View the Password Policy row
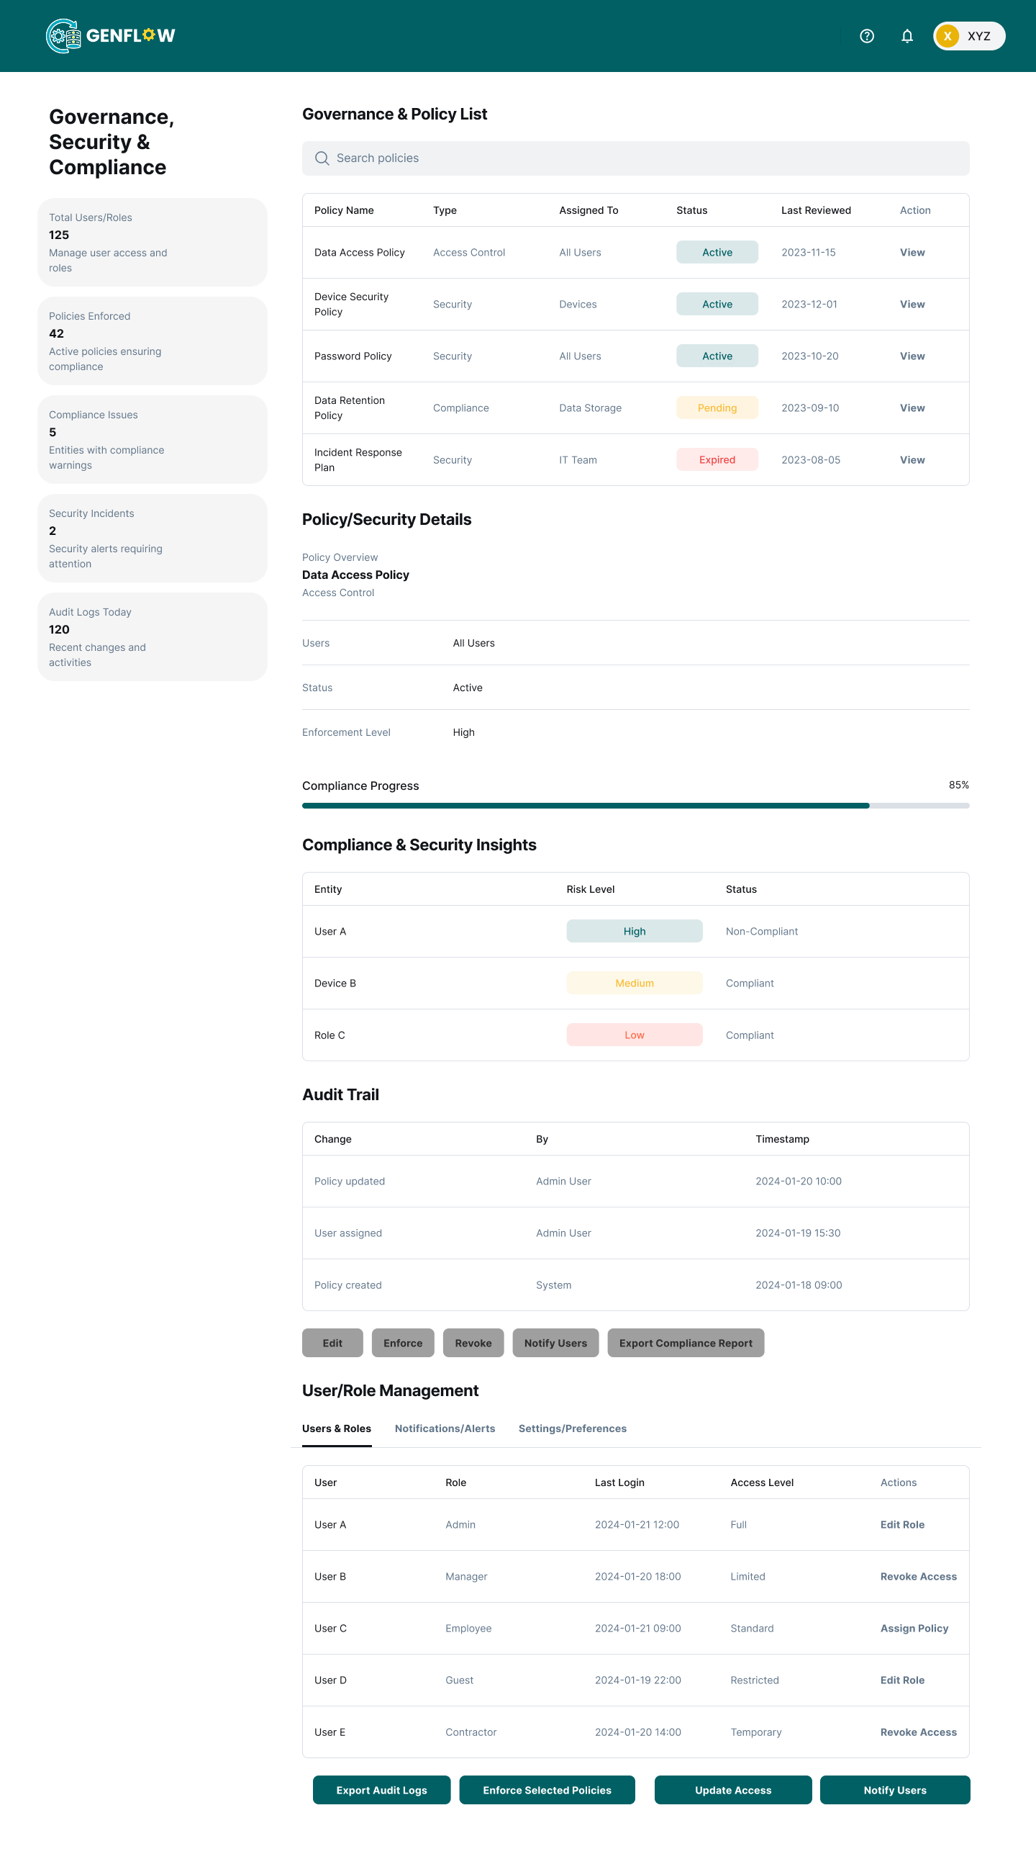Viewport: 1036px width, 1872px height. 912,356
